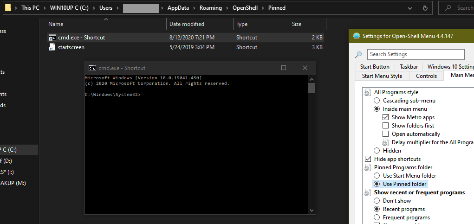Select startscreen file name

pos(71,47)
